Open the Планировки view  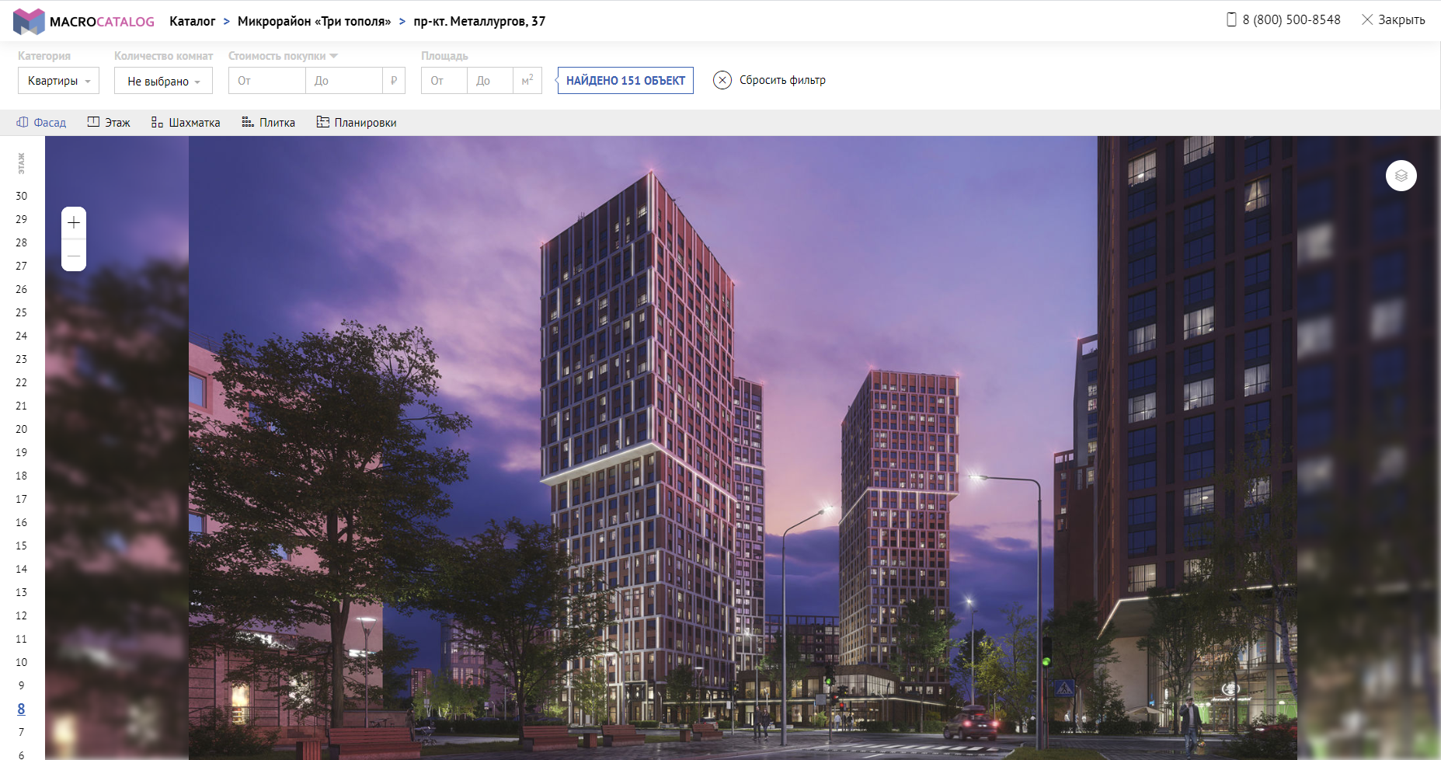pyautogui.click(x=357, y=123)
